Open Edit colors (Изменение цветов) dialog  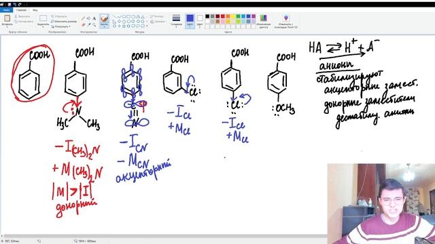point(263,21)
